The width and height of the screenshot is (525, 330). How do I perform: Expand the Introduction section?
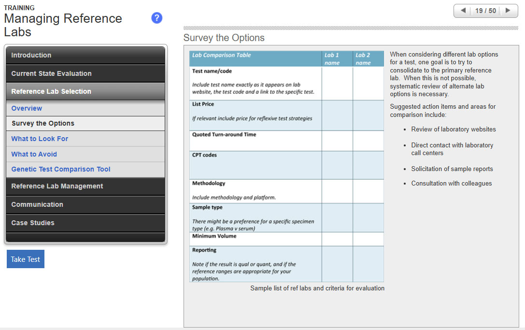[x=85, y=55]
